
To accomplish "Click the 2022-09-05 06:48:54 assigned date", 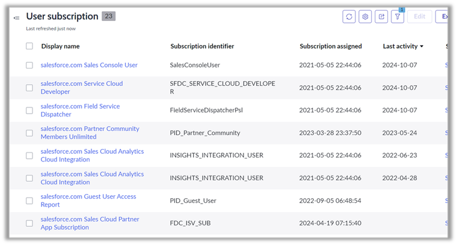I will click(x=330, y=201).
